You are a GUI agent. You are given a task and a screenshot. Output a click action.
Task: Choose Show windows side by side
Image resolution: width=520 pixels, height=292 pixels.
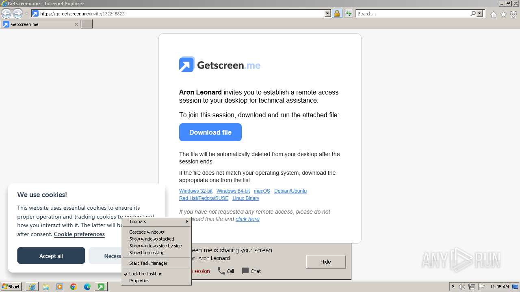click(156, 246)
